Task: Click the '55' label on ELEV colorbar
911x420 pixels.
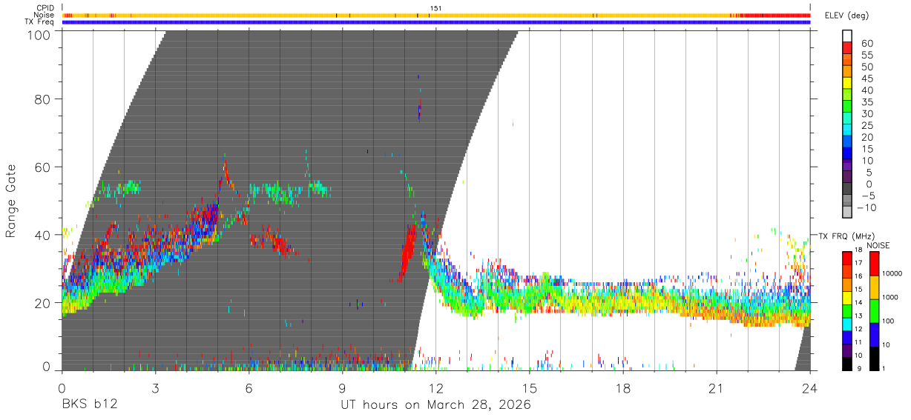Action: tap(866, 55)
